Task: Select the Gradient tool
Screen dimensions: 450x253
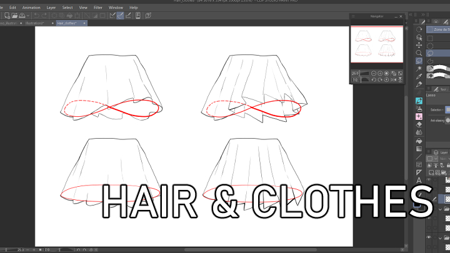Action: click(419, 149)
